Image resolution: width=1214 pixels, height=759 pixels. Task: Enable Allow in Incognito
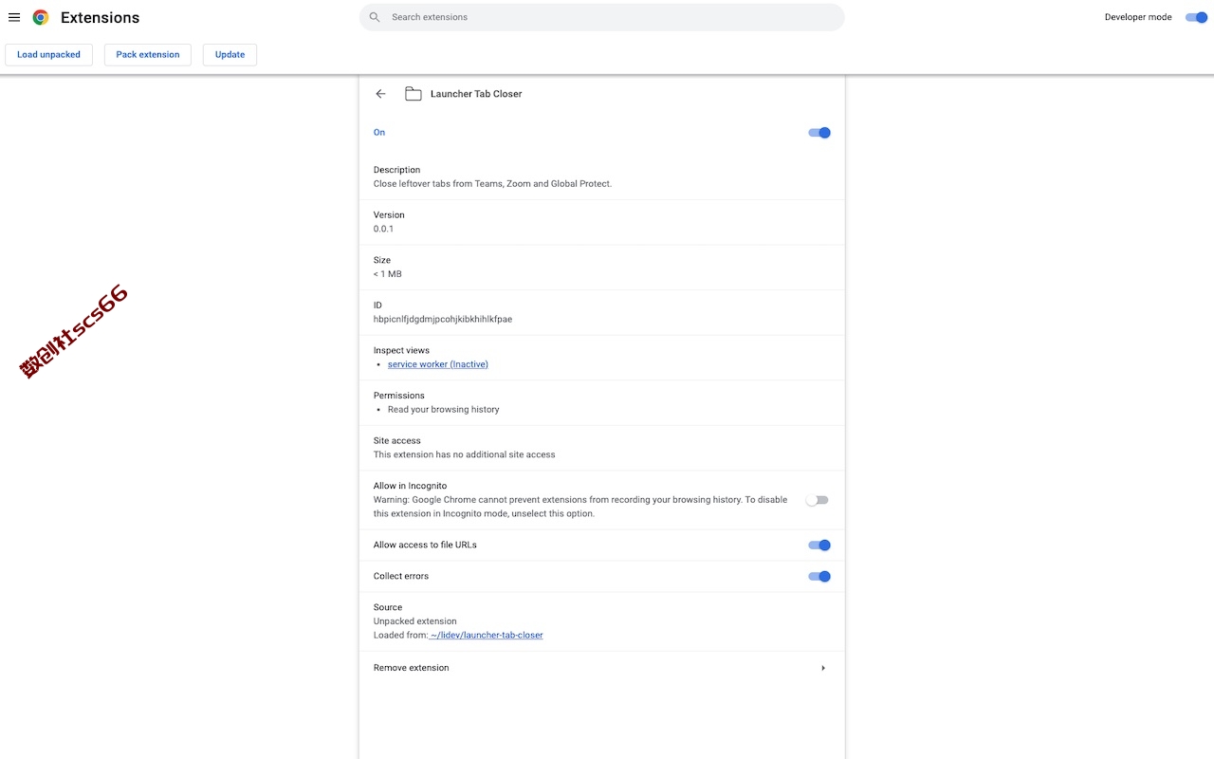(x=817, y=500)
